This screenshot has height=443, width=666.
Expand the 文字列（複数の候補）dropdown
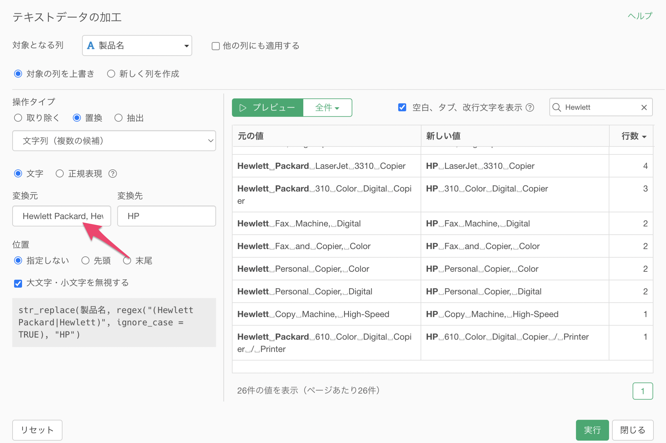click(114, 141)
